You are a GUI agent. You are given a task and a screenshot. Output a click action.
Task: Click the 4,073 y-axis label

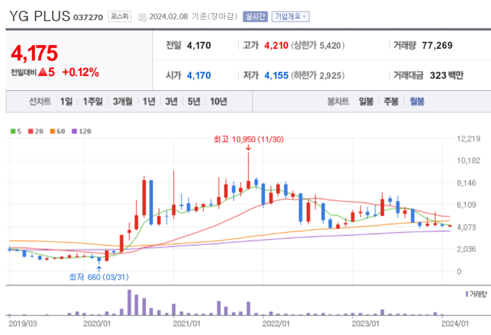pos(467,227)
